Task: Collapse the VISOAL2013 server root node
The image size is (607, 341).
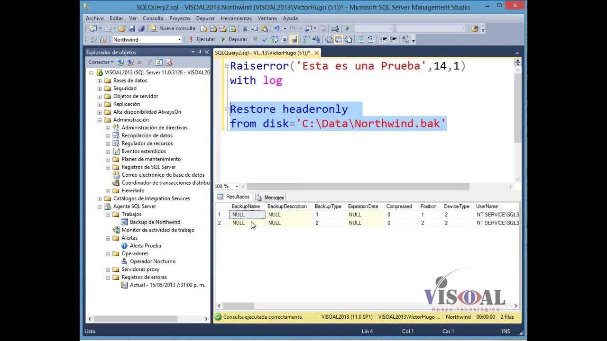Action: point(91,73)
